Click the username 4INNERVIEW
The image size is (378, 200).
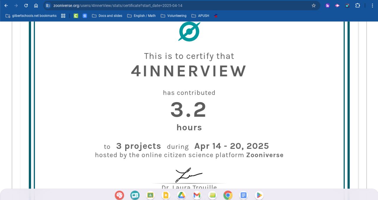189,71
